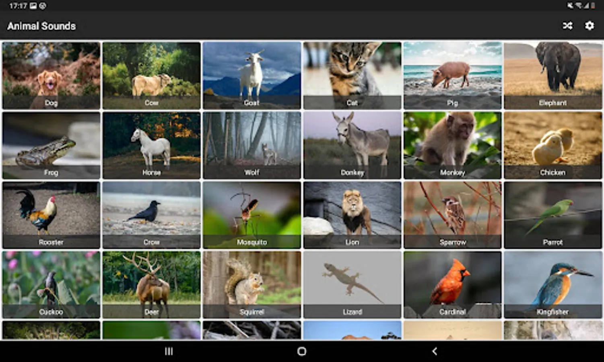This screenshot has height=362, width=604.
Task: Play the Lion sound
Action: pos(352,215)
